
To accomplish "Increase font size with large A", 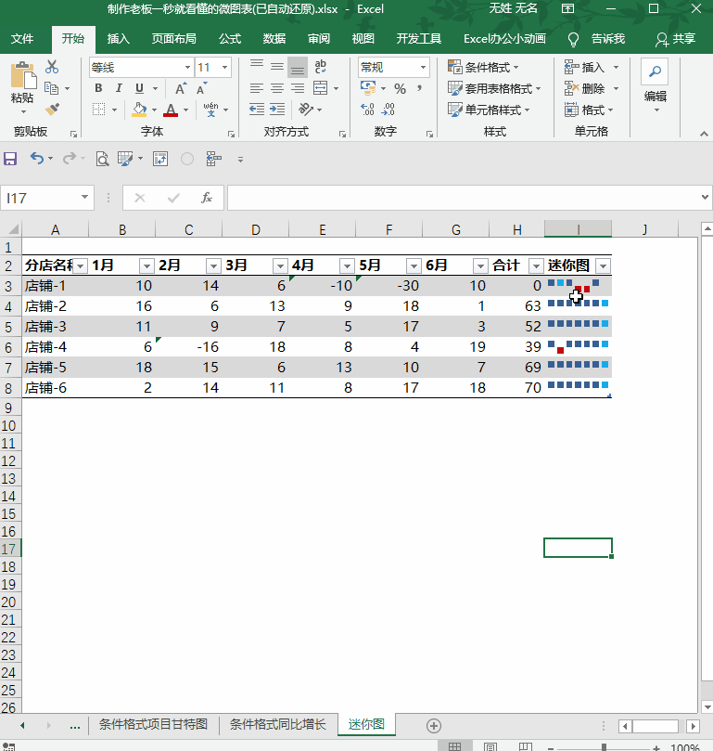I will click(x=181, y=88).
